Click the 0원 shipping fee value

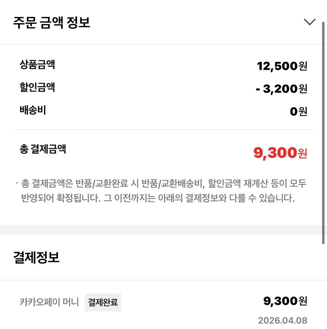[x=298, y=111]
